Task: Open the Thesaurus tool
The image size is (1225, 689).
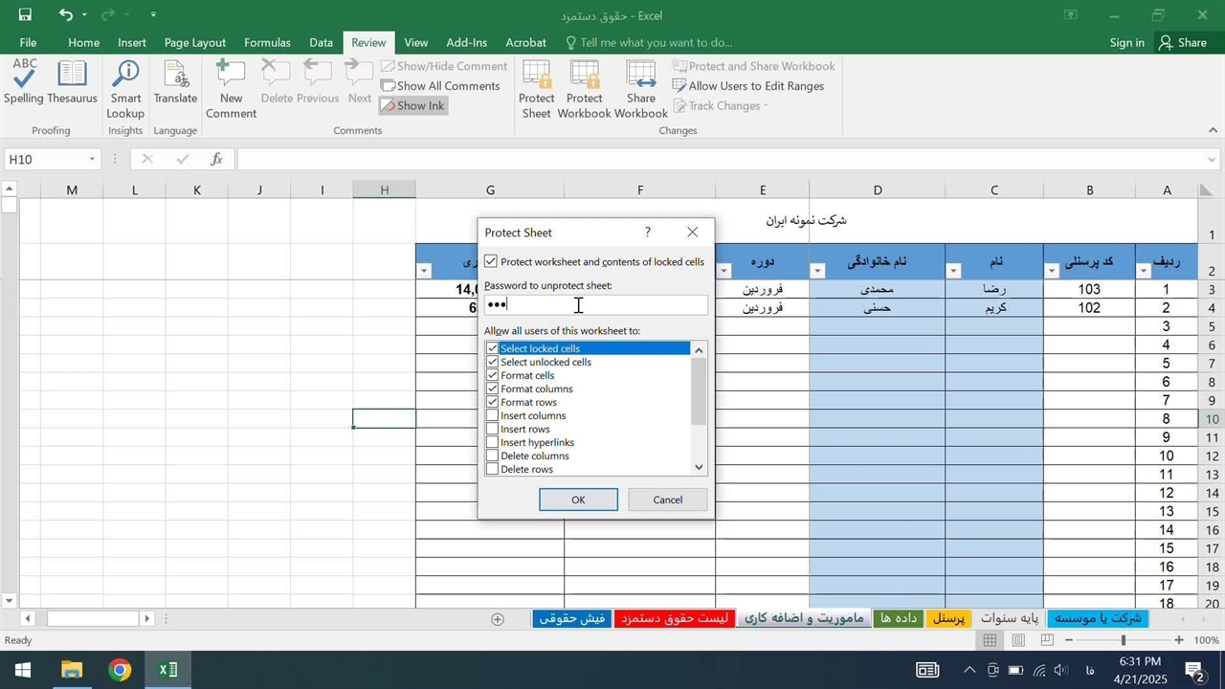Action: pyautogui.click(x=72, y=82)
